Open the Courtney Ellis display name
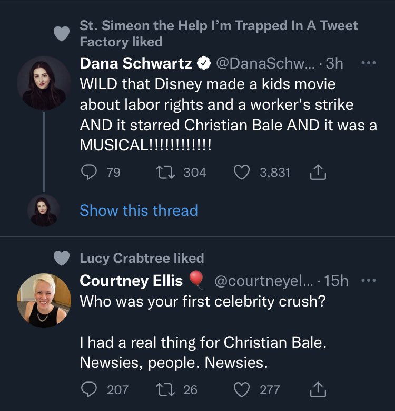Image resolution: width=395 pixels, height=411 pixels. point(131,281)
